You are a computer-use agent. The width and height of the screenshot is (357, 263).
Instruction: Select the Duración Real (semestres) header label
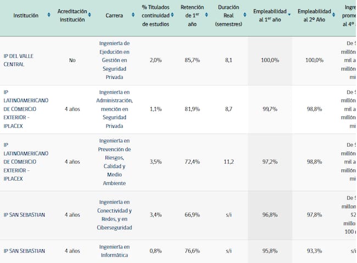point(228,15)
